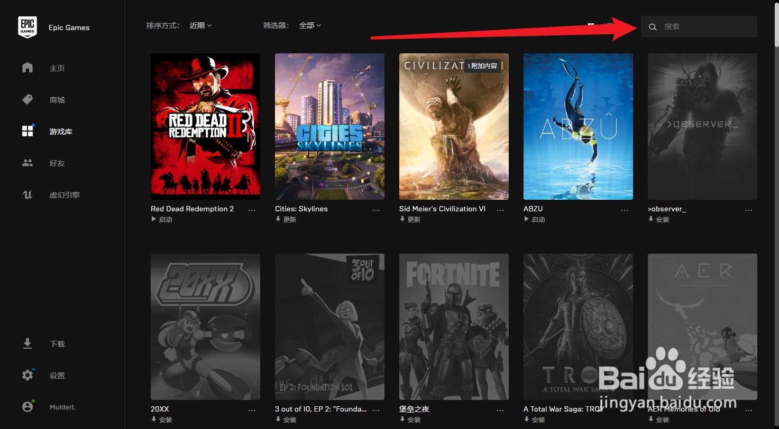Go to 下载 in the sidebar

(57, 344)
